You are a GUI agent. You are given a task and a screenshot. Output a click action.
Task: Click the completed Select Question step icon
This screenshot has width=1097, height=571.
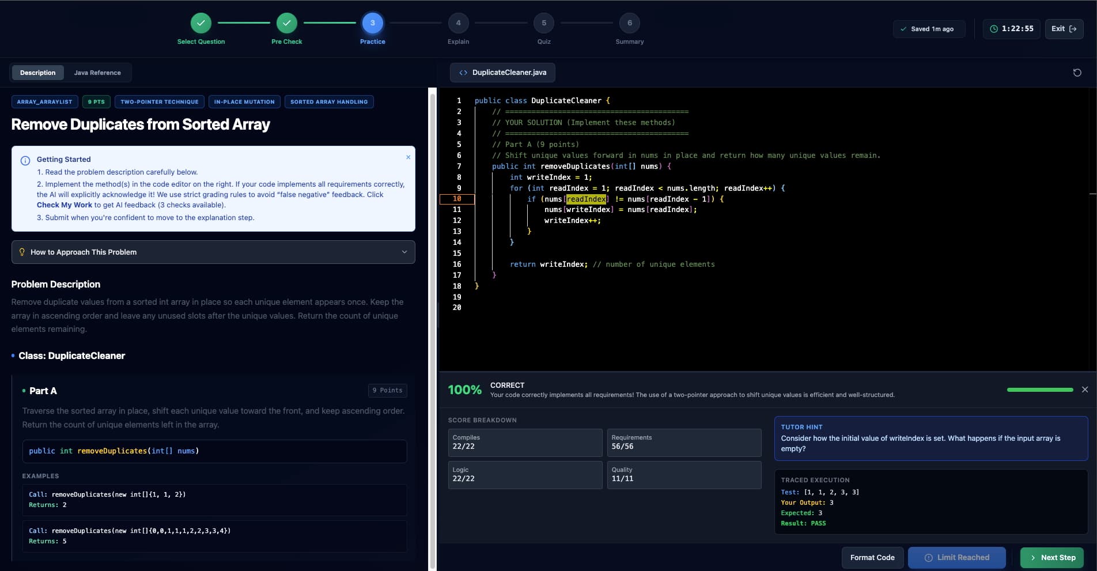coord(201,23)
